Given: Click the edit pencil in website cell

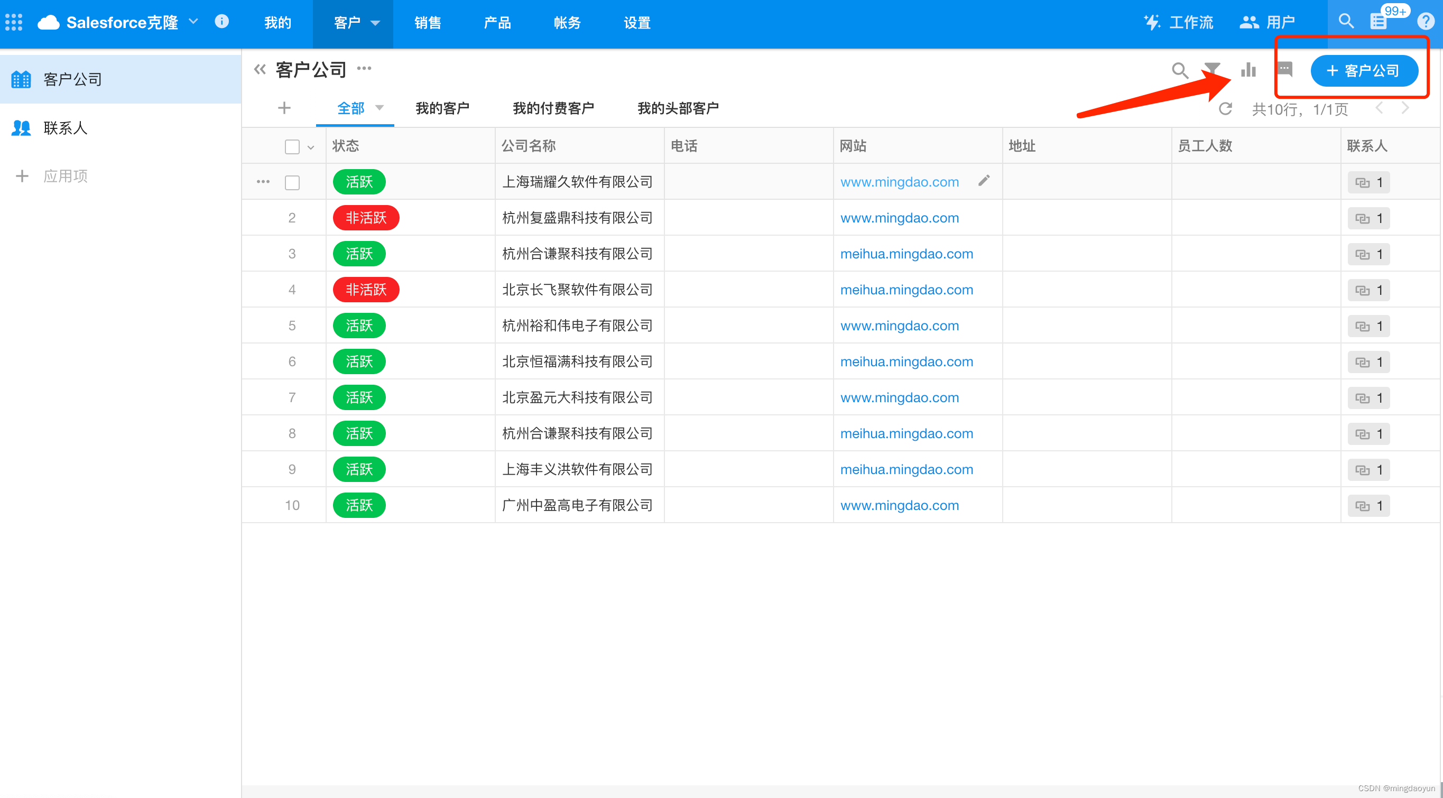Looking at the screenshot, I should pos(984,180).
